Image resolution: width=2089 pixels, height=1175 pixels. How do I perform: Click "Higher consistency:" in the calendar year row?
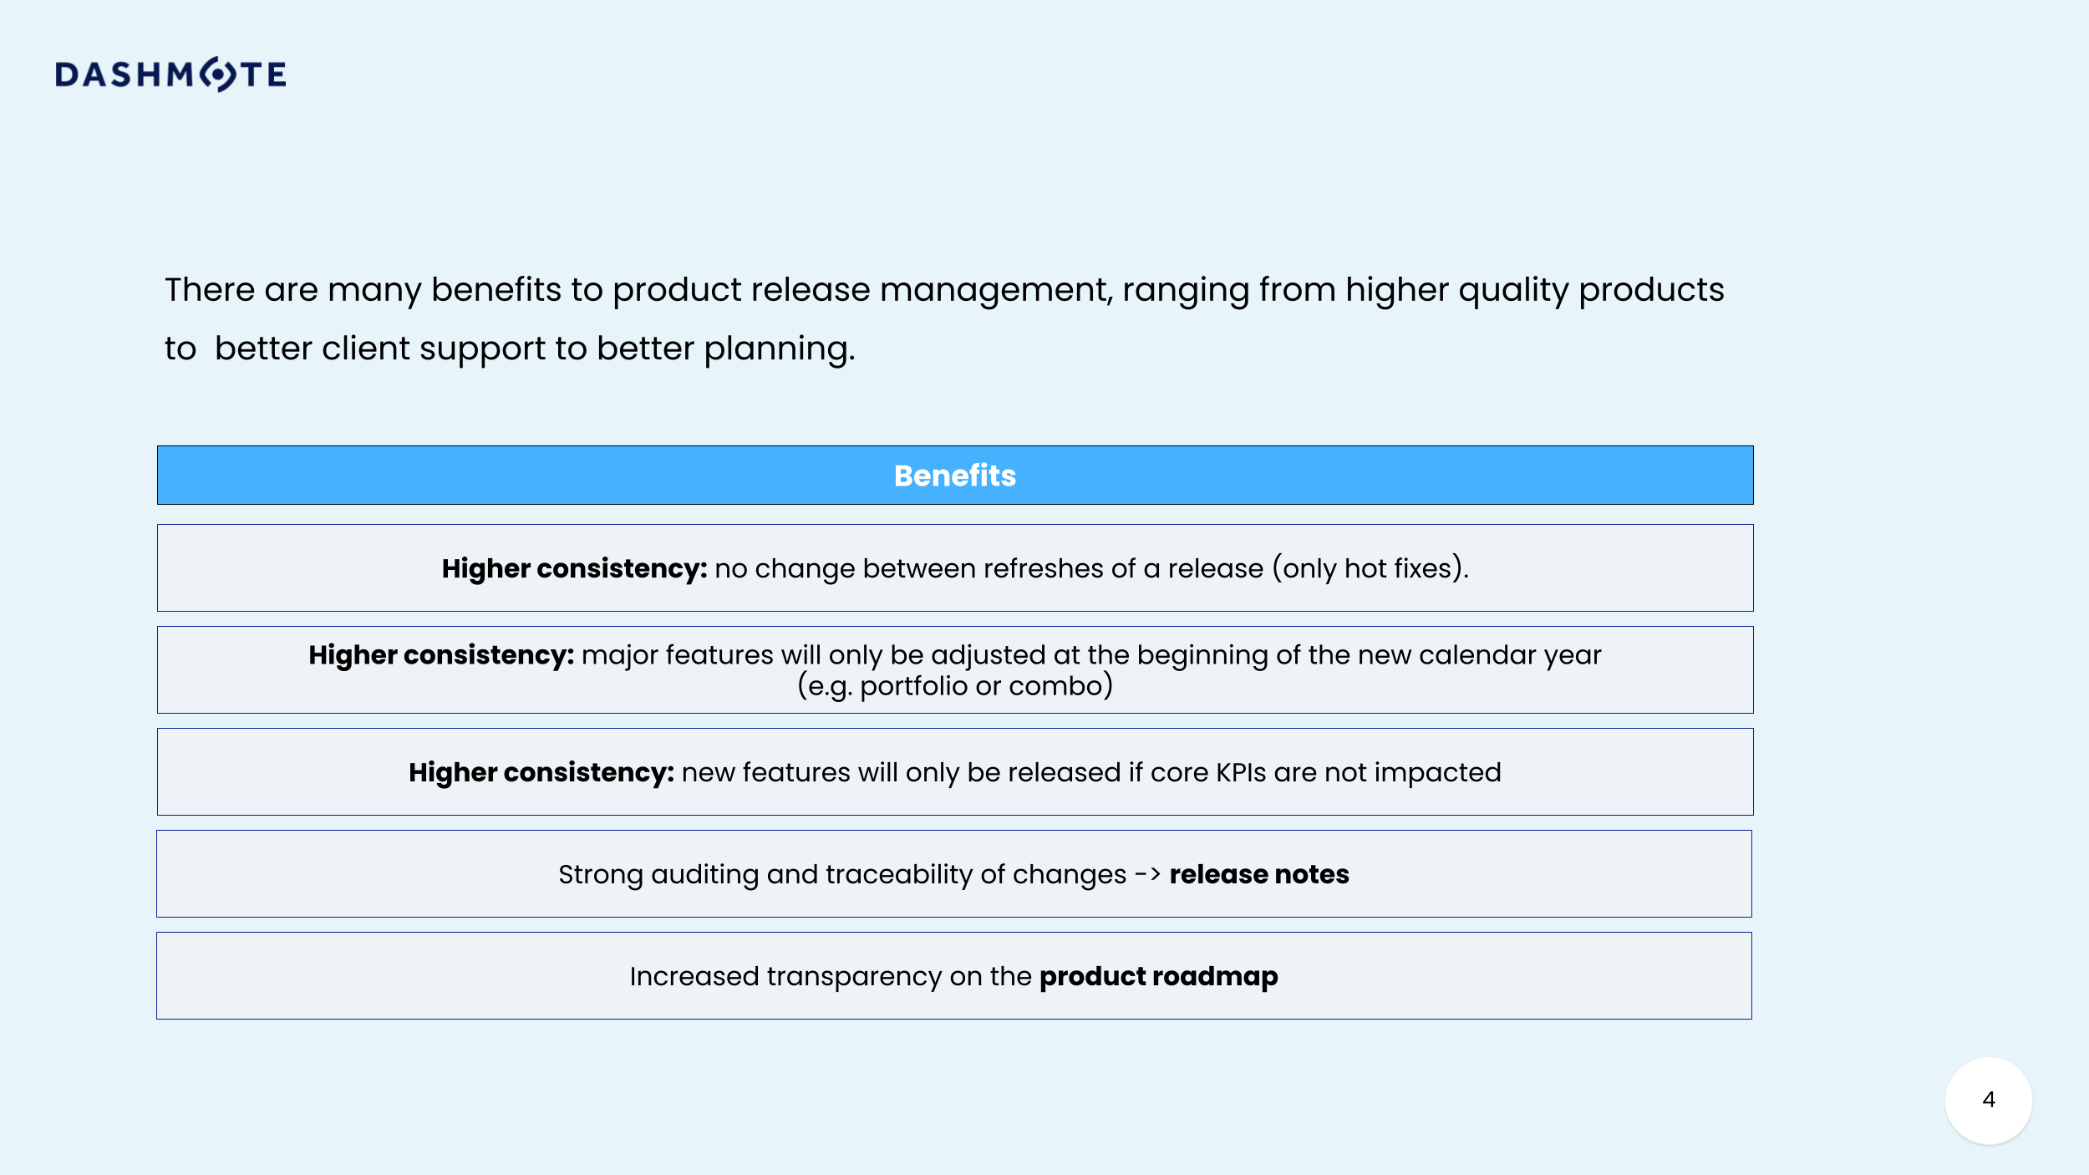click(440, 655)
